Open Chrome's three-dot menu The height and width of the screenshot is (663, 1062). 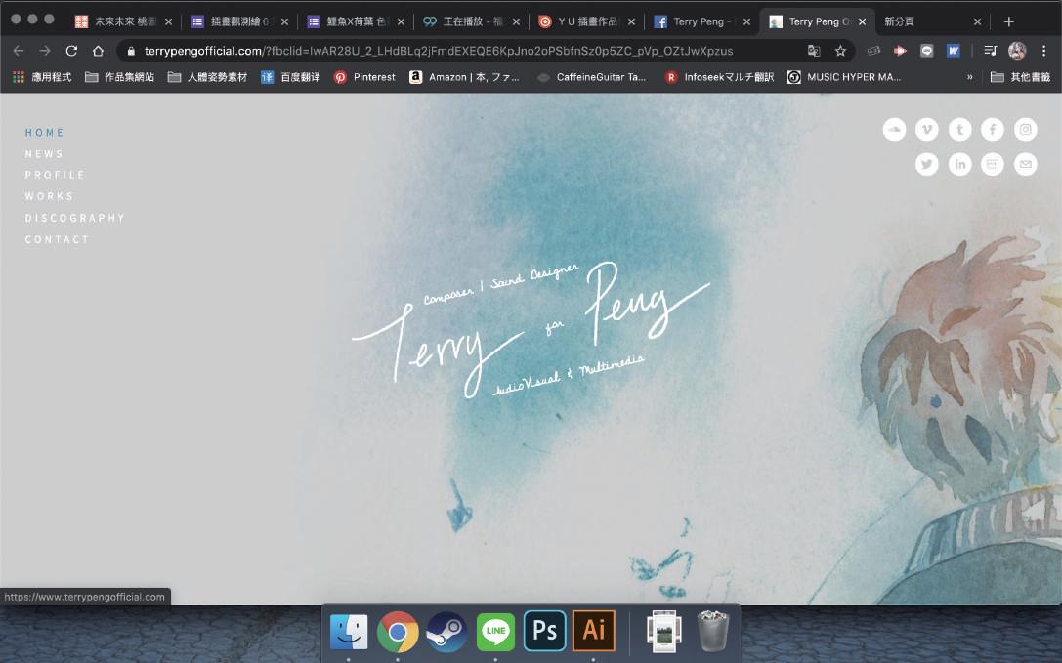click(1043, 51)
